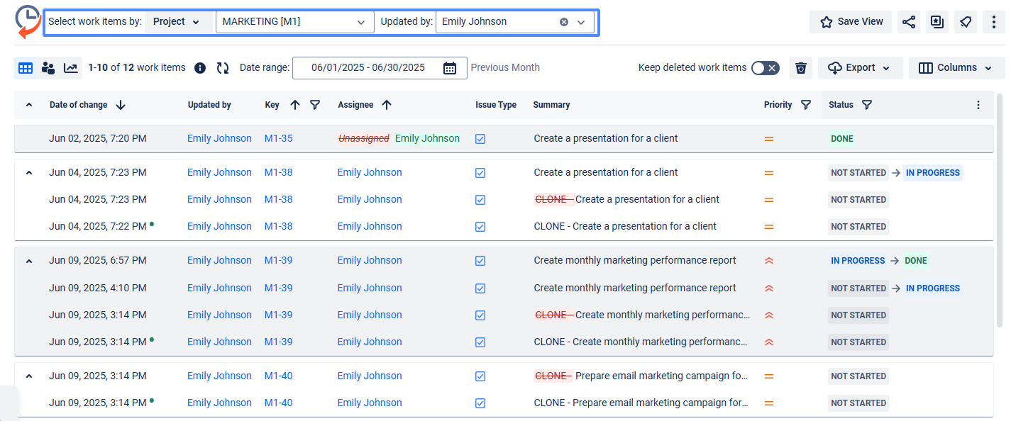
Task: Switch to the users view icon
Action: [x=48, y=68]
